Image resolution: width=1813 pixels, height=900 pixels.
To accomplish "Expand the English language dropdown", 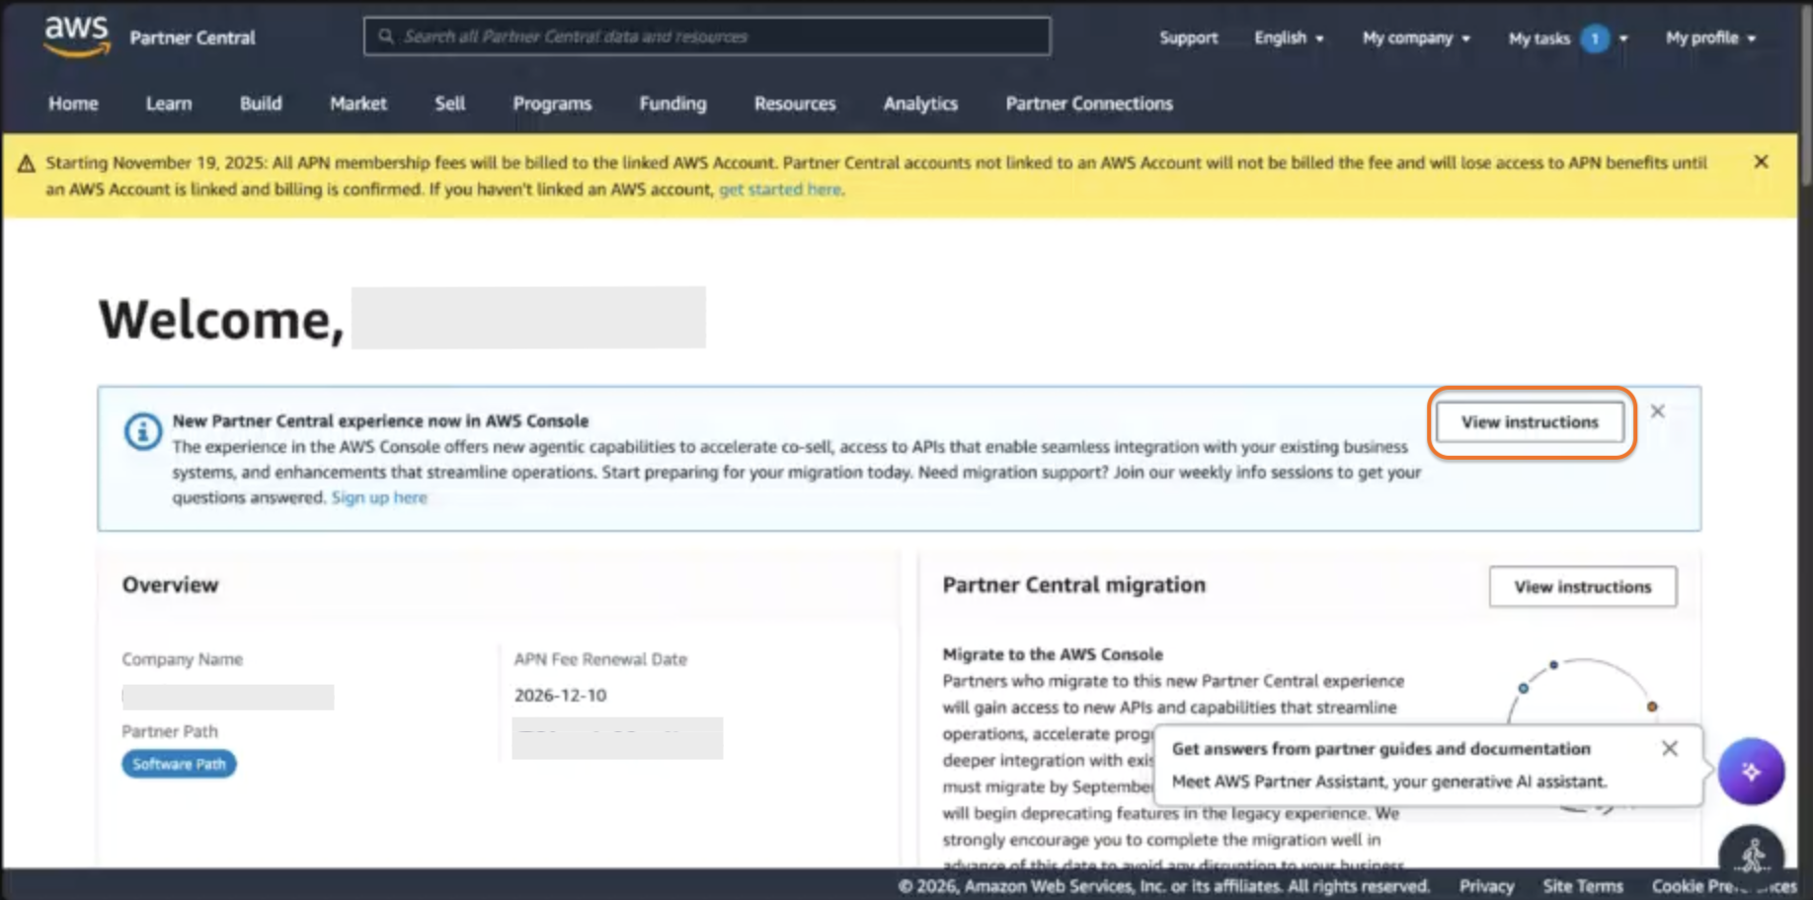I will click(1289, 37).
